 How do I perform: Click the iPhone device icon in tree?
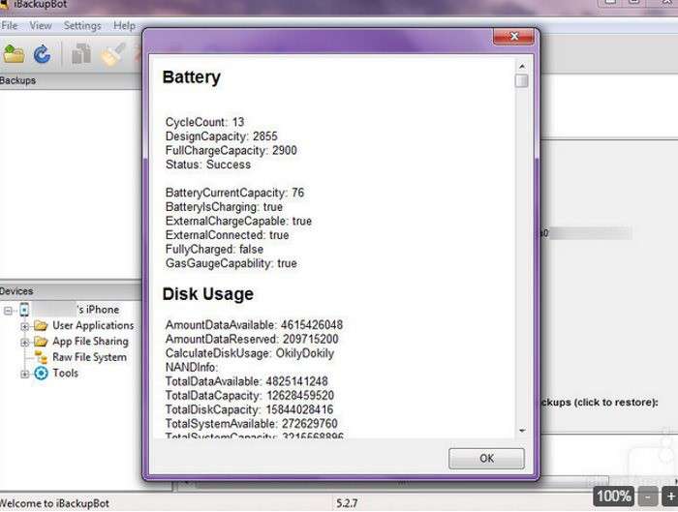click(26, 310)
